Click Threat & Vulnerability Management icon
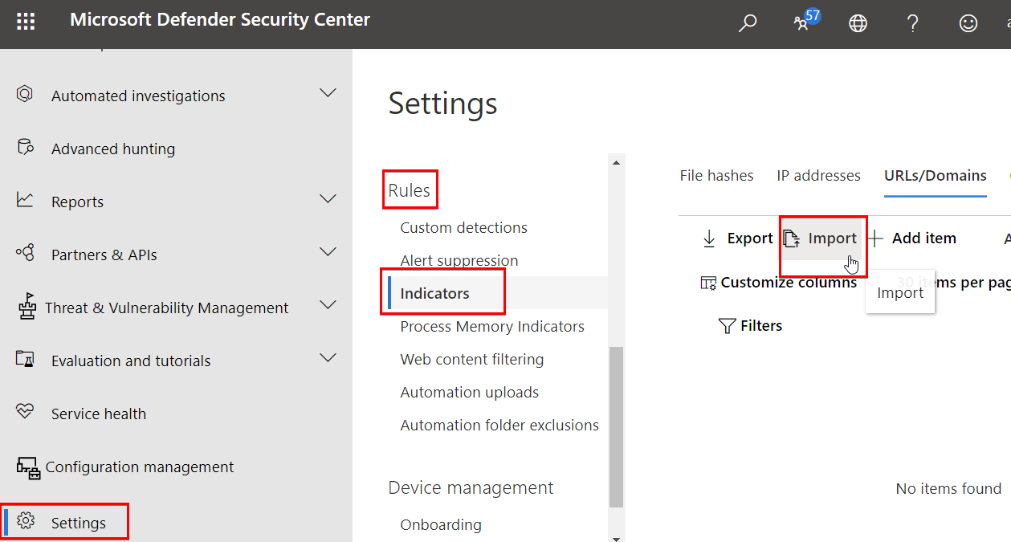 pyautogui.click(x=26, y=306)
